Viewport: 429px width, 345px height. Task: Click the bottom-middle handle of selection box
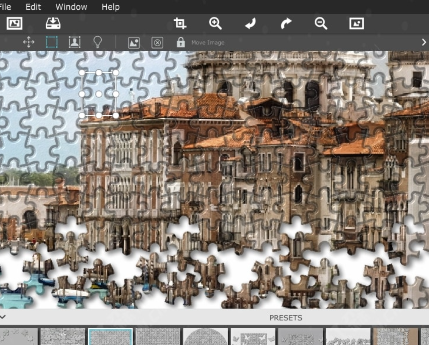pyautogui.click(x=99, y=115)
